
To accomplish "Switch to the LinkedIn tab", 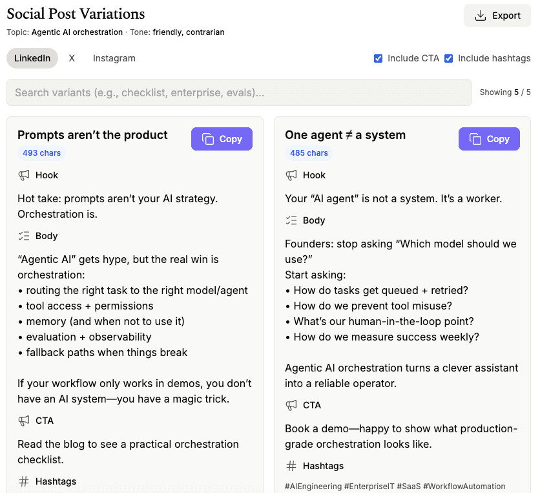I will [x=32, y=58].
